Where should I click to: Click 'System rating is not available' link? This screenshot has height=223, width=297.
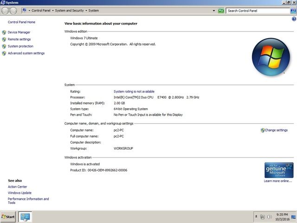coord(134,92)
